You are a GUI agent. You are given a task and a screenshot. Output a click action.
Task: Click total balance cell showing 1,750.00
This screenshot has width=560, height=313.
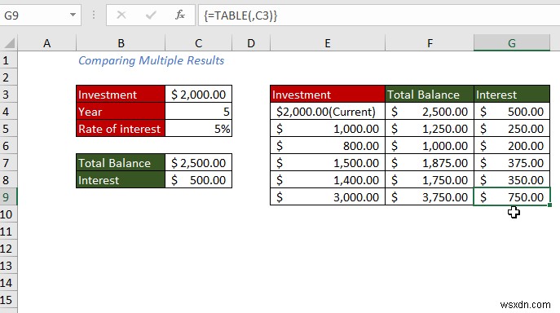tap(430, 180)
